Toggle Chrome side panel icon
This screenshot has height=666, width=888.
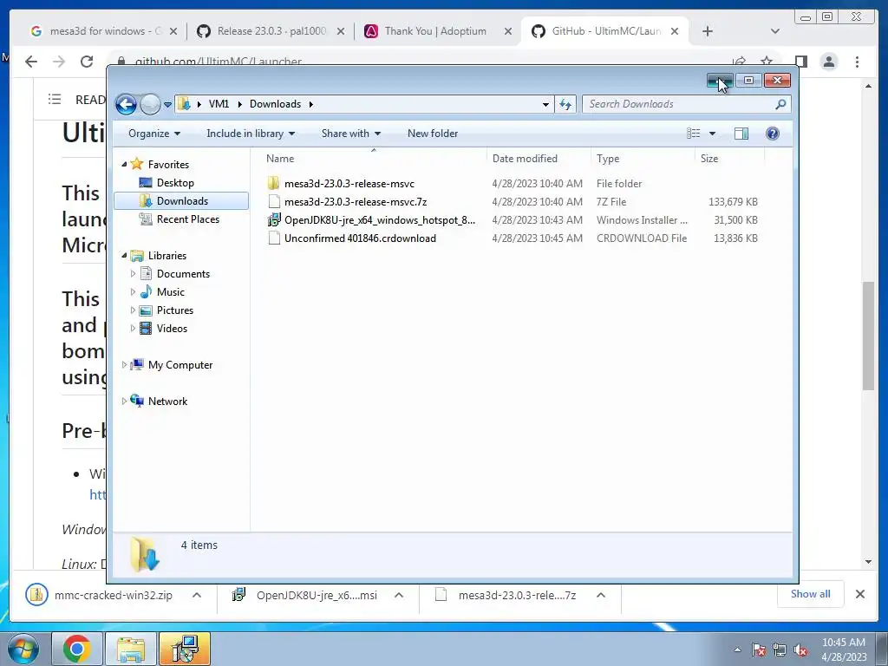click(800, 62)
